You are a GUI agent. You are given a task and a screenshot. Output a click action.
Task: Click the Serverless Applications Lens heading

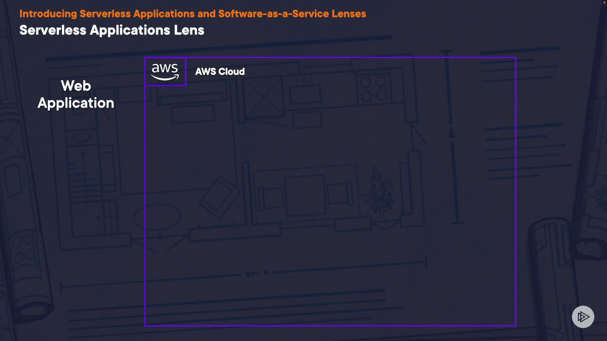pos(112,30)
